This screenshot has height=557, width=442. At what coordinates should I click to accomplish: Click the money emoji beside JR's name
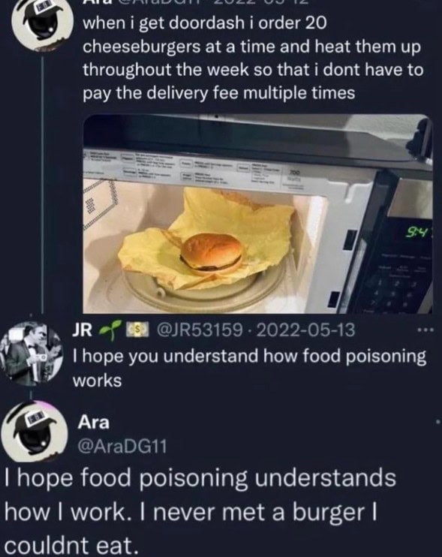137,330
